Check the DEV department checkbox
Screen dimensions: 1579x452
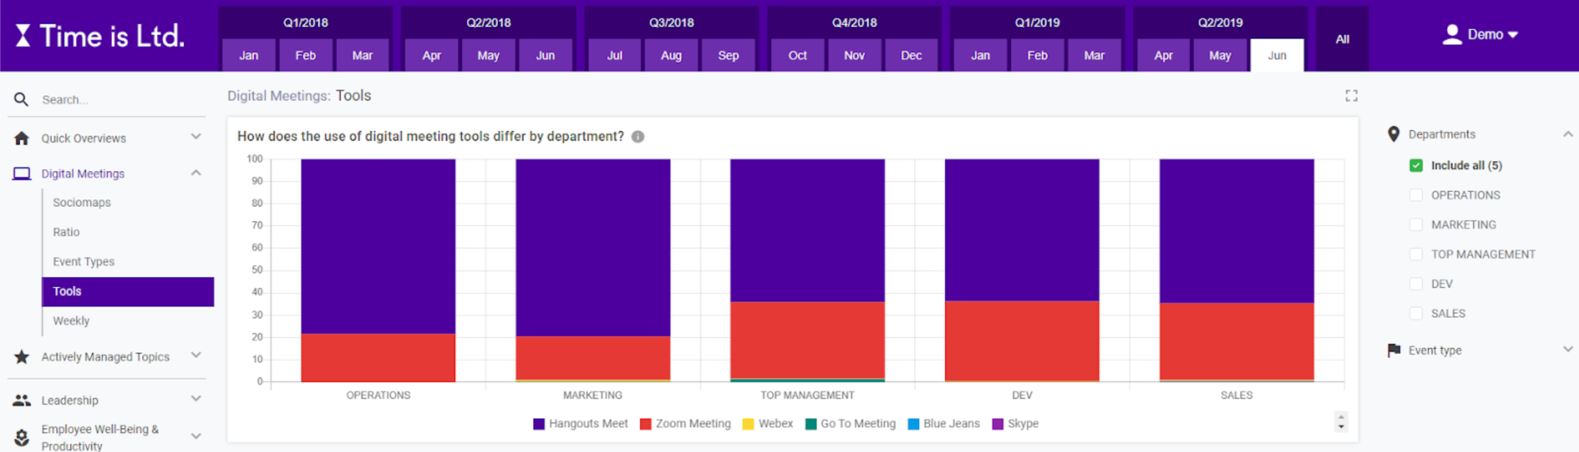(1416, 284)
